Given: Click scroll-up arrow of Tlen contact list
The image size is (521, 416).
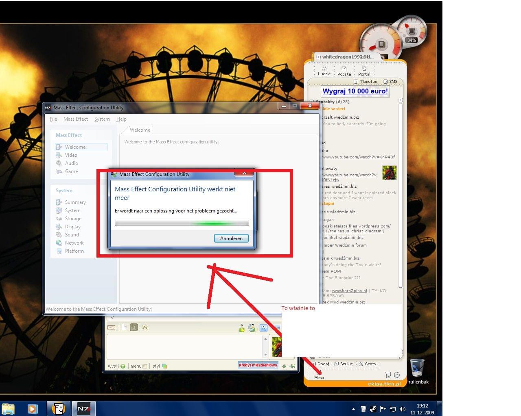Looking at the screenshot, I should [401, 100].
